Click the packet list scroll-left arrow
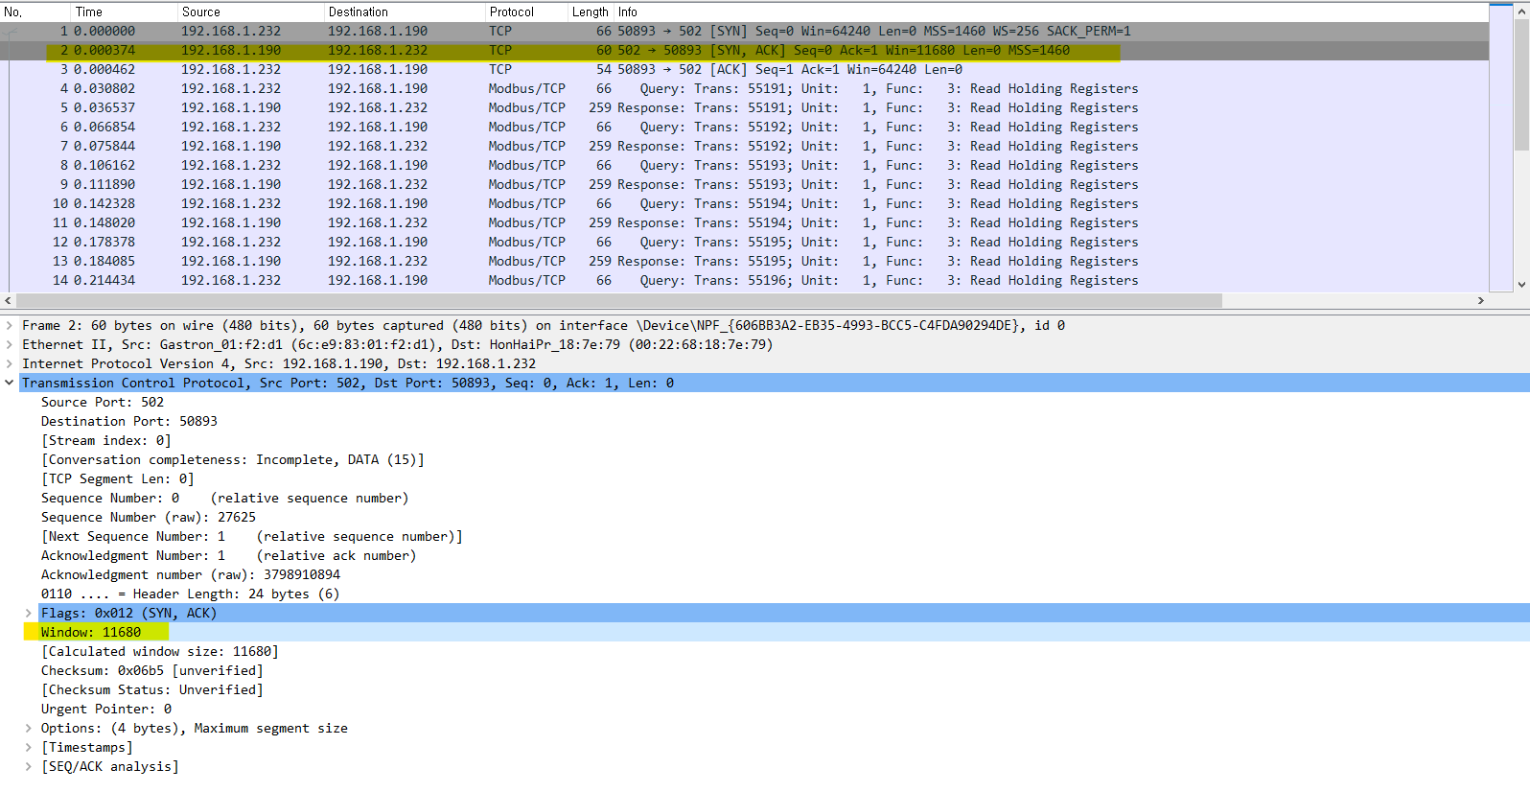Image resolution: width=1530 pixels, height=792 pixels. (x=8, y=300)
